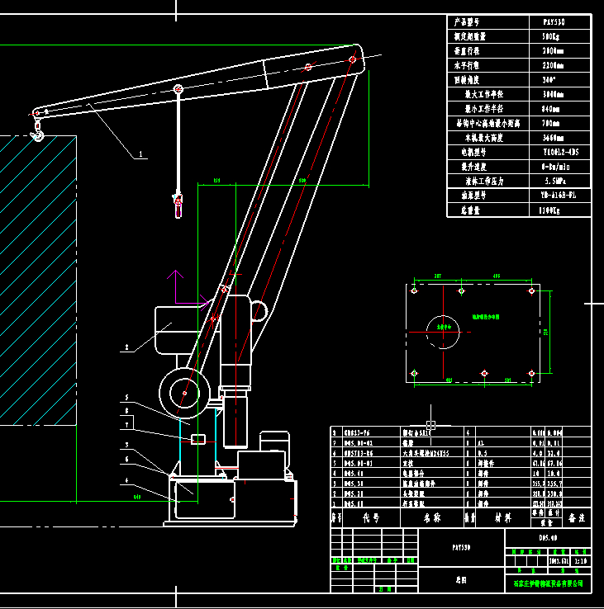Click the 备注 column header in parts list
Screen dimensions: 604x609
pos(577,517)
